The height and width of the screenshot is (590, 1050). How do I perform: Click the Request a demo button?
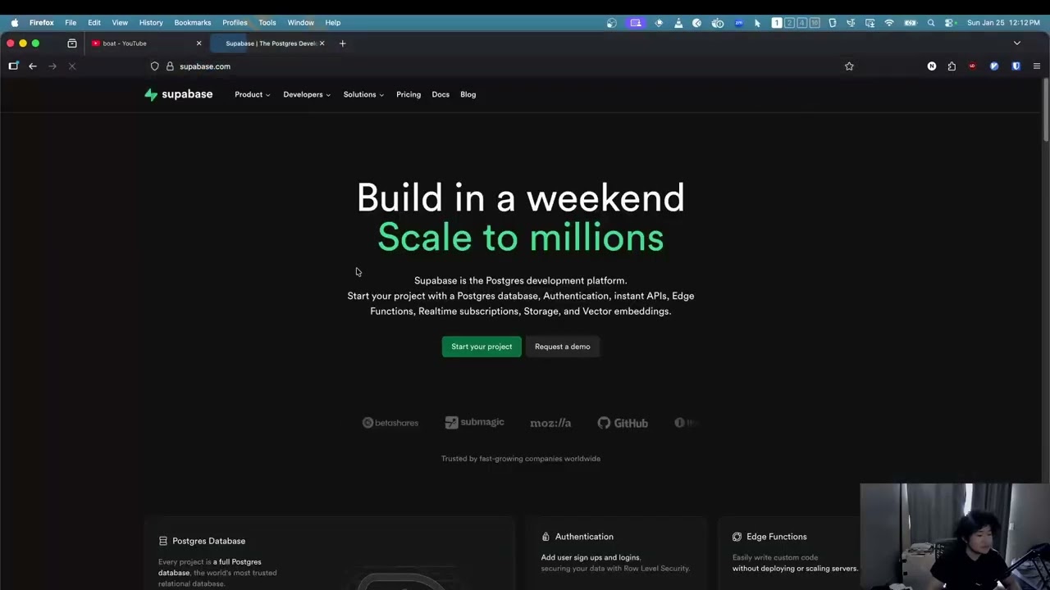coord(563,347)
